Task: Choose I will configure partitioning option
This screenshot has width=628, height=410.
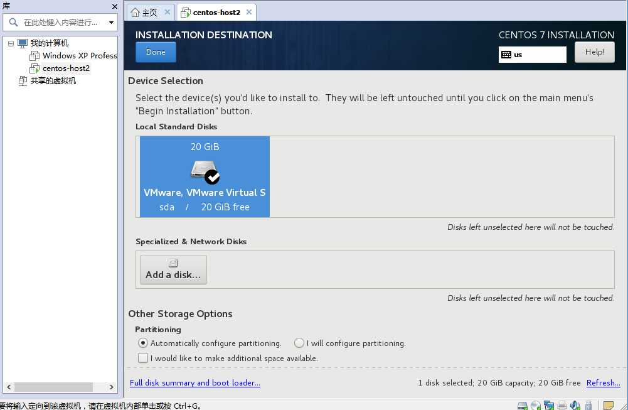Action: pos(299,343)
